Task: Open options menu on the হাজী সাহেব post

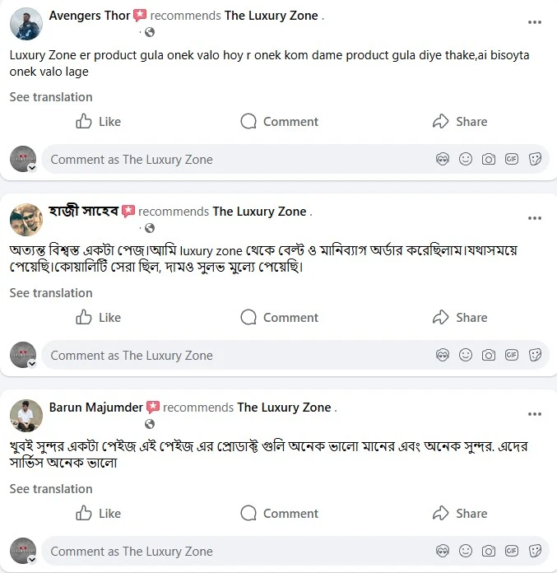Action: click(x=535, y=218)
